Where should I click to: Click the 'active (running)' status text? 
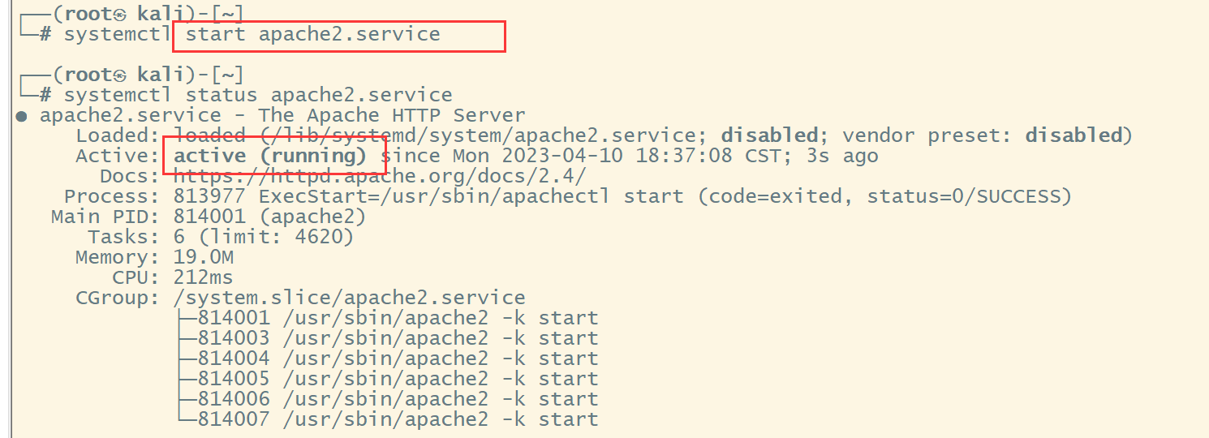(270, 156)
